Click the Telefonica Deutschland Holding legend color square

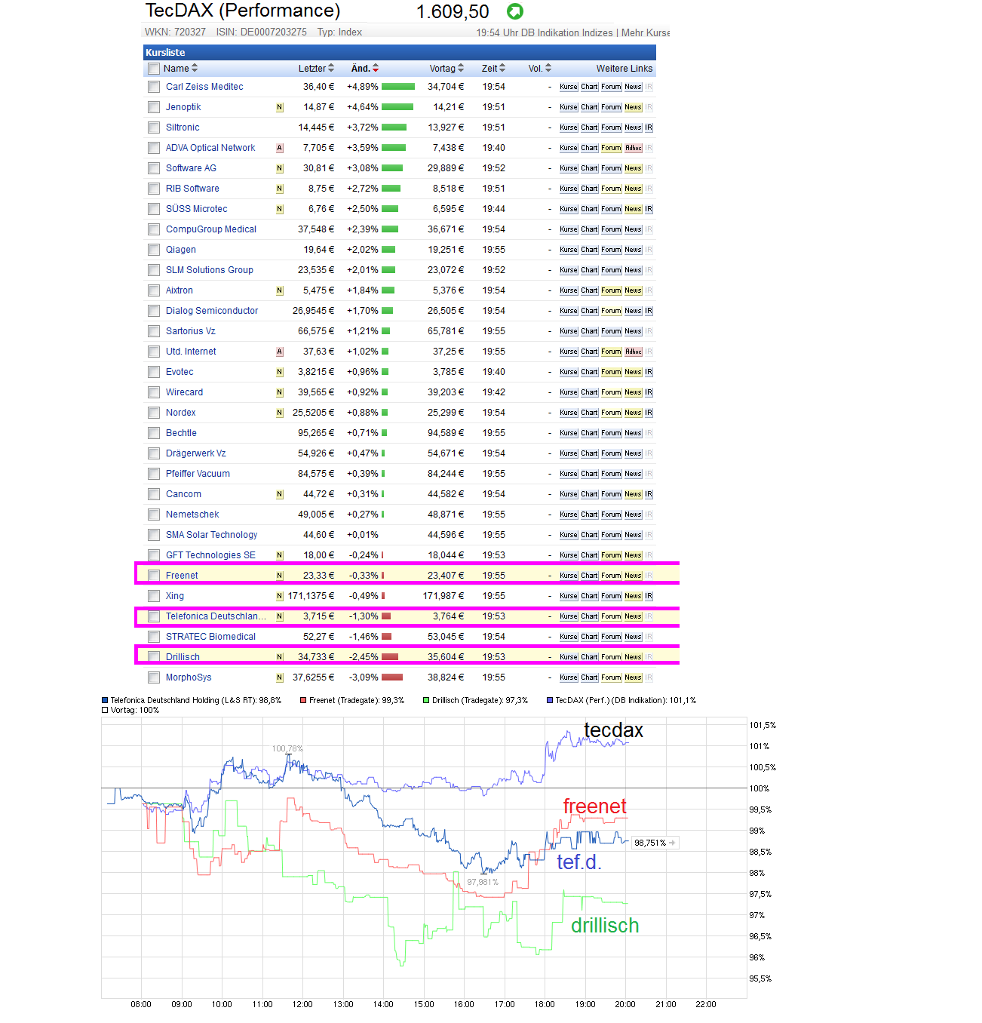click(x=105, y=700)
